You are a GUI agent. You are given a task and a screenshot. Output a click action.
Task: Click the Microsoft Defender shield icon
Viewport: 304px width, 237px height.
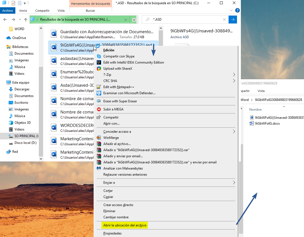tap(99, 93)
